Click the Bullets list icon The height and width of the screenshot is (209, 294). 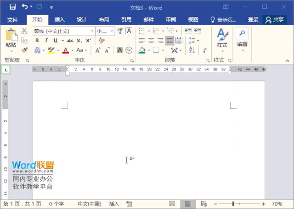tap(142, 31)
